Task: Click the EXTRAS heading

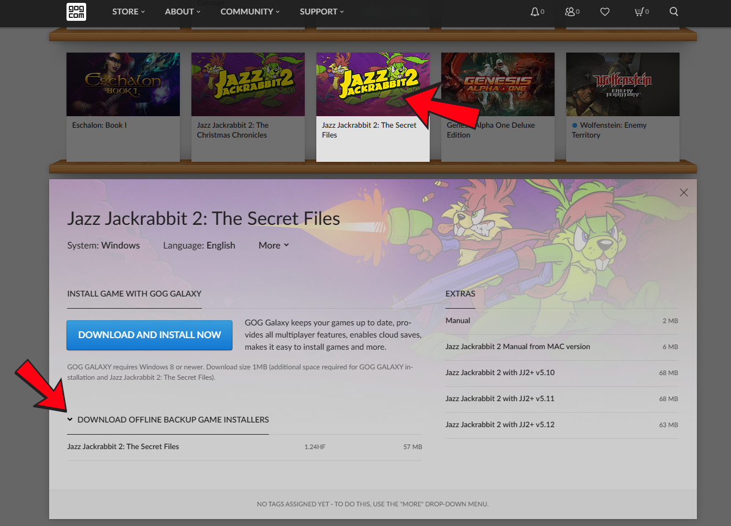Action: click(x=460, y=294)
